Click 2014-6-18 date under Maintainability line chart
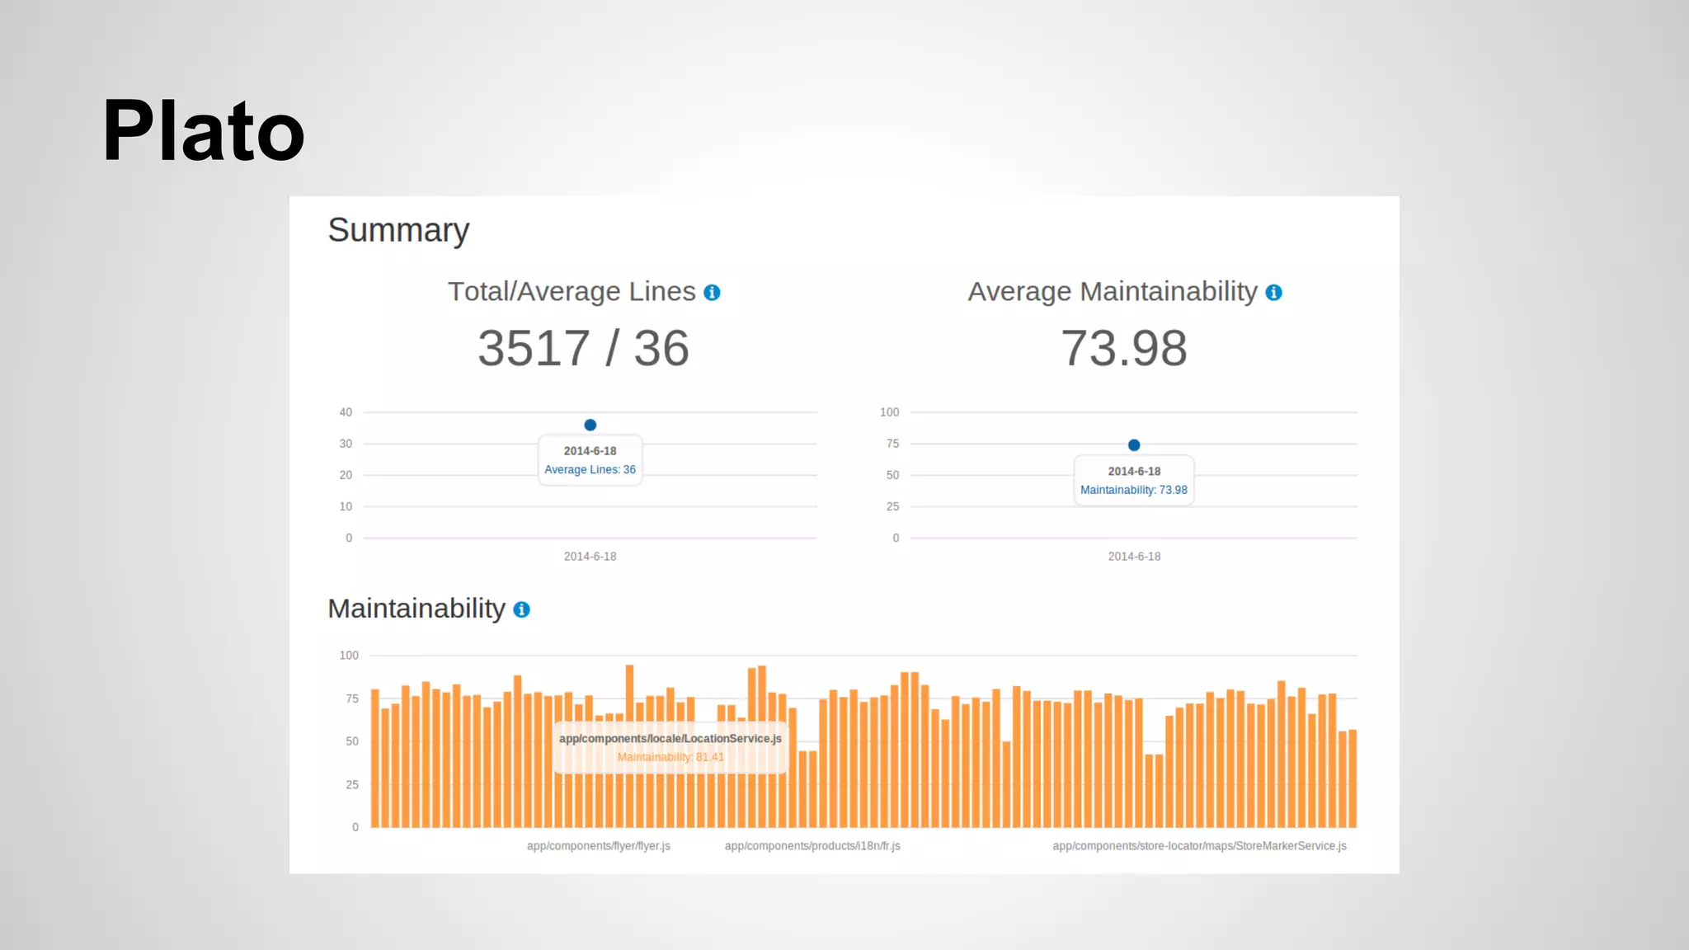The width and height of the screenshot is (1689, 950). [1134, 557]
